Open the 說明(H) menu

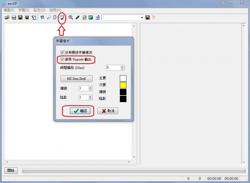[x=55, y=10]
